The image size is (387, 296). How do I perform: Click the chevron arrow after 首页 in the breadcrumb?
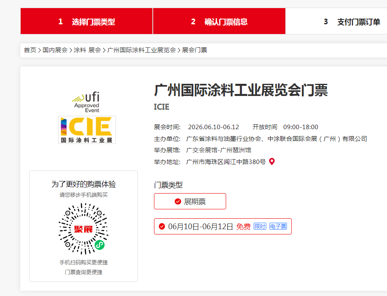(x=39, y=50)
